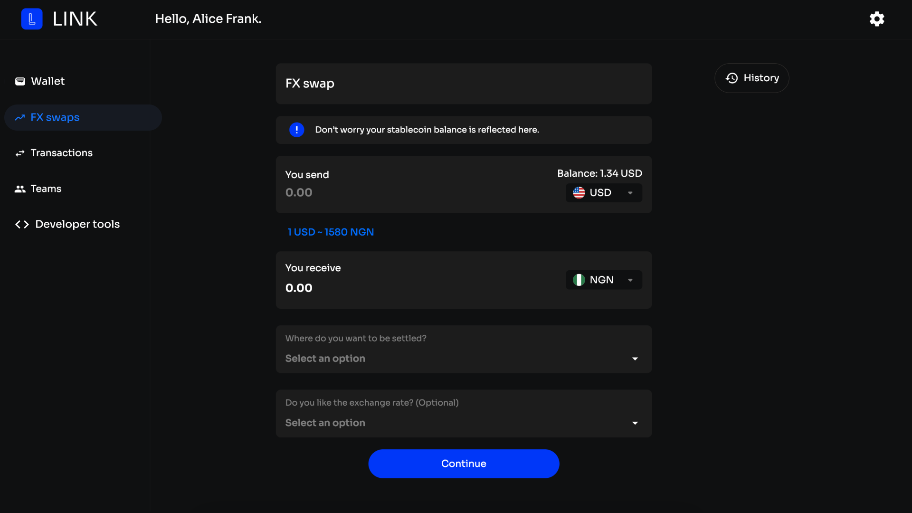912x513 pixels.
Task: Click the Transactions swap-arrows icon
Action: click(20, 153)
